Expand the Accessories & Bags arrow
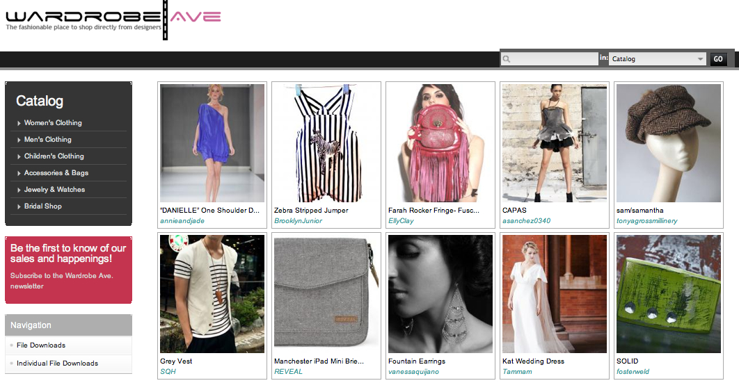 pos(19,173)
